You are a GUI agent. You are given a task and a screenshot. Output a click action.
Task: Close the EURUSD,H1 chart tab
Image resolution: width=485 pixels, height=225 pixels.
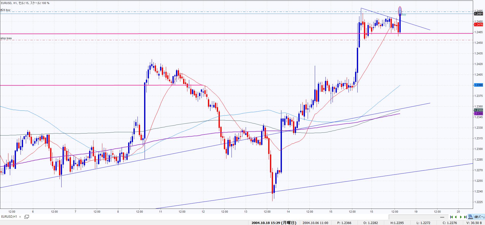(x=20, y=217)
